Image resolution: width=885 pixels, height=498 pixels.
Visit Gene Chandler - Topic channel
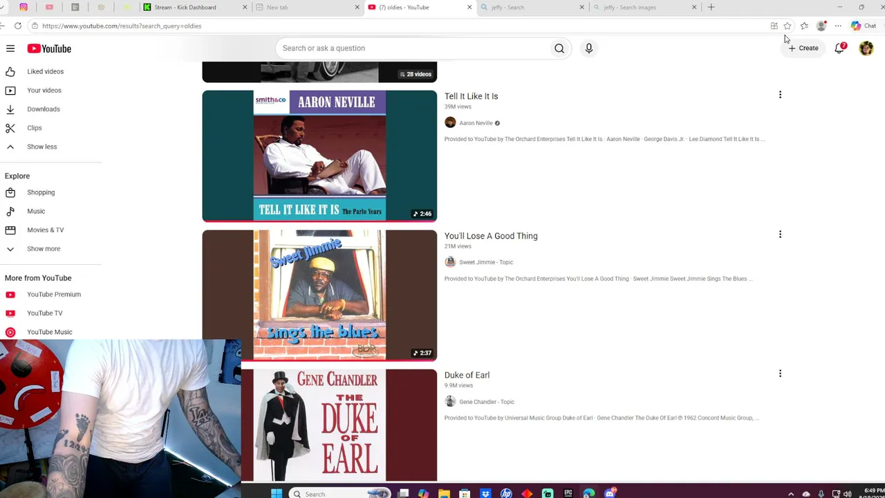487,402
